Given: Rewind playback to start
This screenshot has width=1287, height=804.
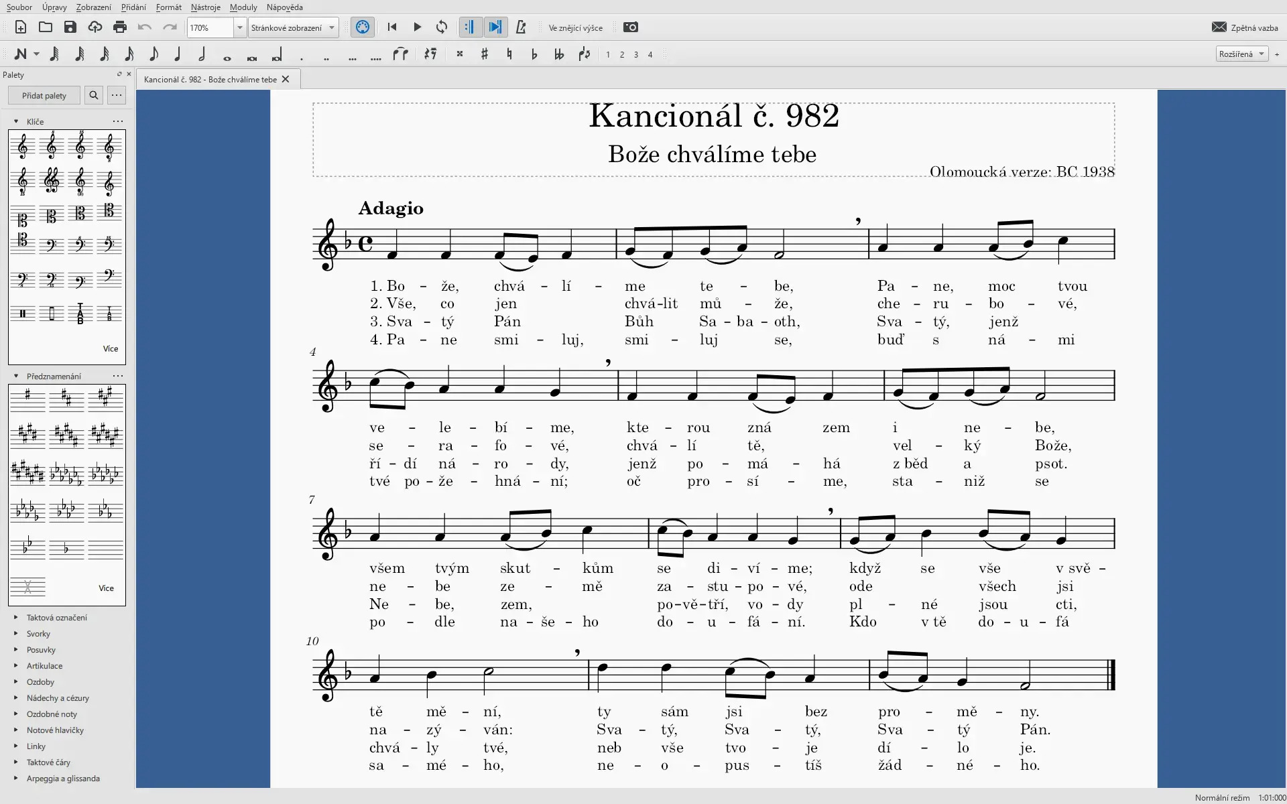Looking at the screenshot, I should pos(392,27).
